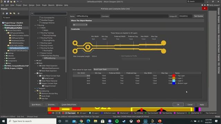Collapse the Routing rules category
221x124 pixels.
35,25
